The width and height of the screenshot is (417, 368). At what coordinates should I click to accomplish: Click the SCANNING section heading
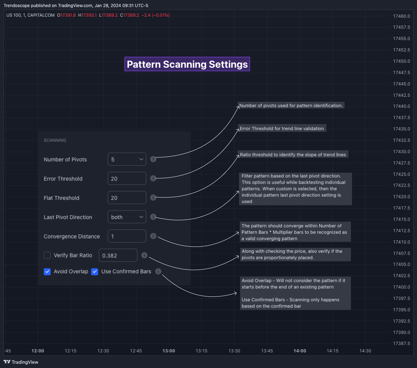tap(55, 140)
